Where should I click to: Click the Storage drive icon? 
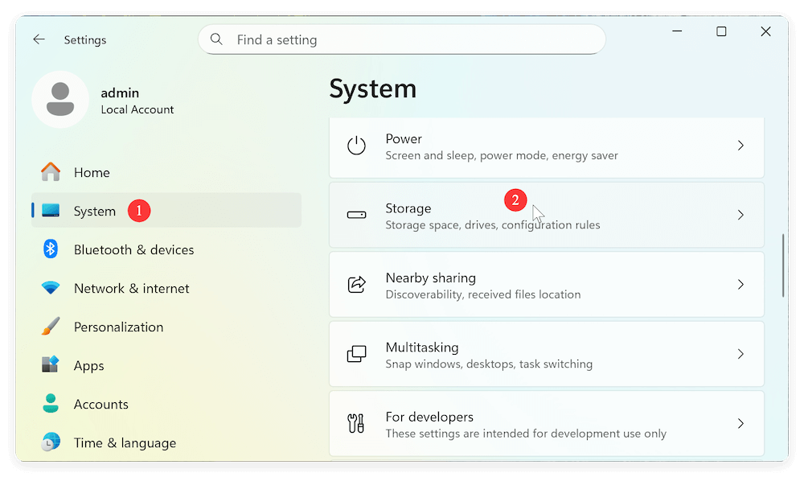point(356,215)
